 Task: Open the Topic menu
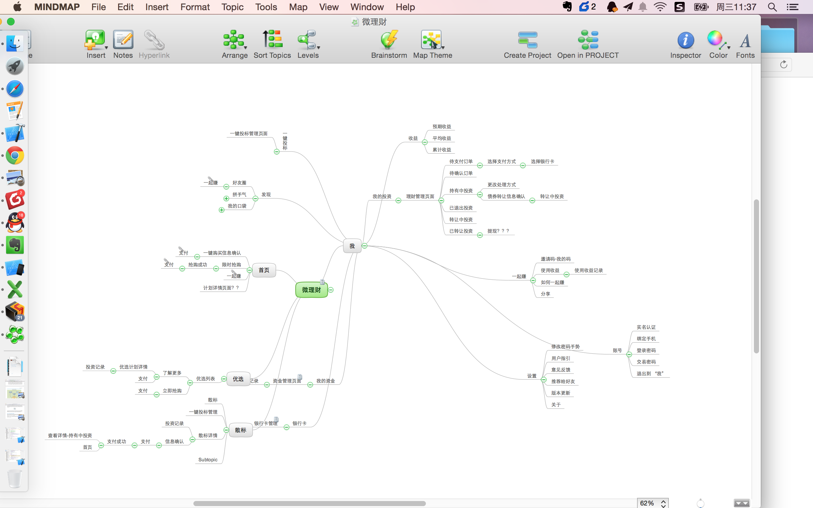[x=232, y=7]
